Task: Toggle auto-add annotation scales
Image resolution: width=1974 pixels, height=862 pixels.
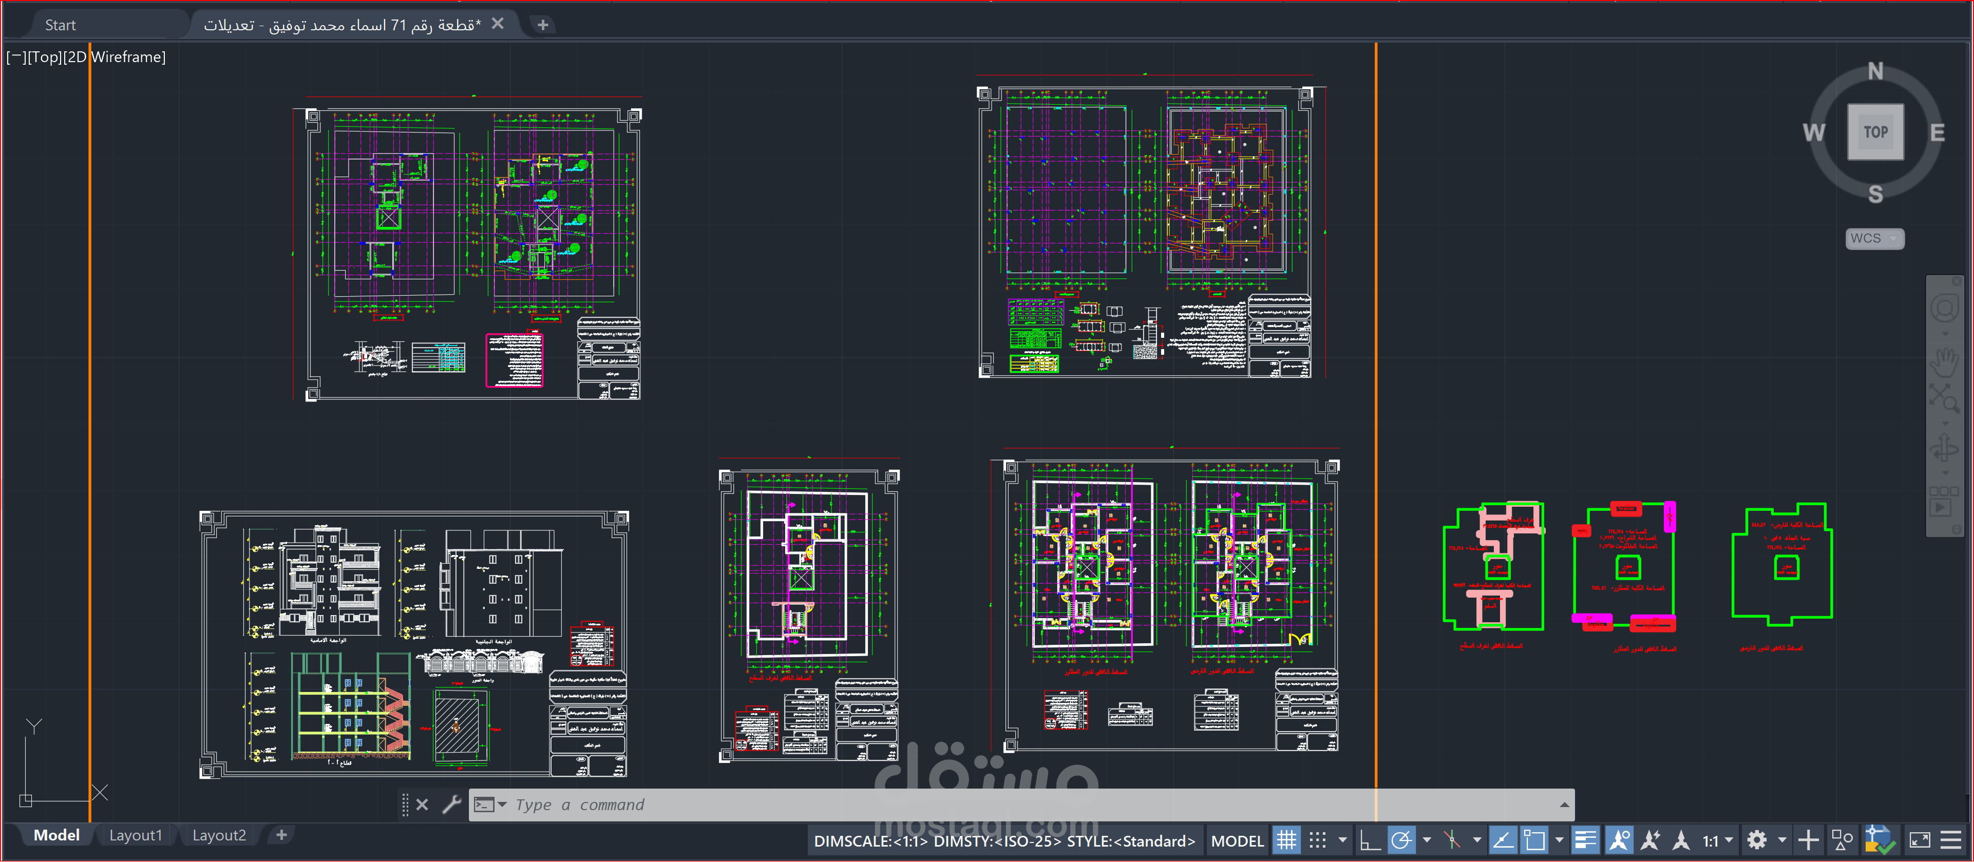Action: (x=1650, y=840)
